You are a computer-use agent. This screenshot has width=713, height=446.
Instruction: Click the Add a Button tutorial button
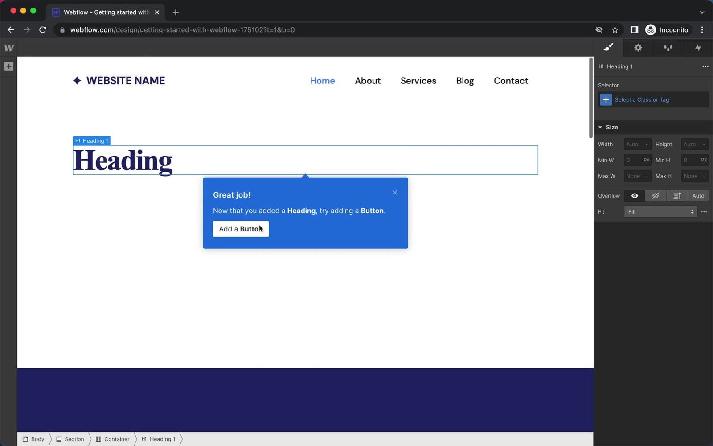pos(241,229)
